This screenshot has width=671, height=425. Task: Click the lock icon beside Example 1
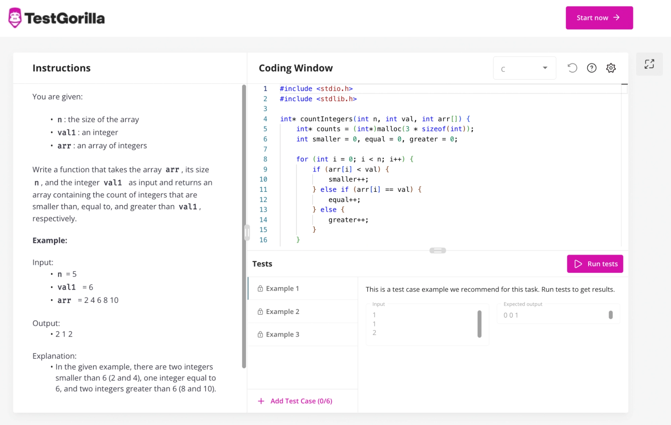click(x=260, y=288)
